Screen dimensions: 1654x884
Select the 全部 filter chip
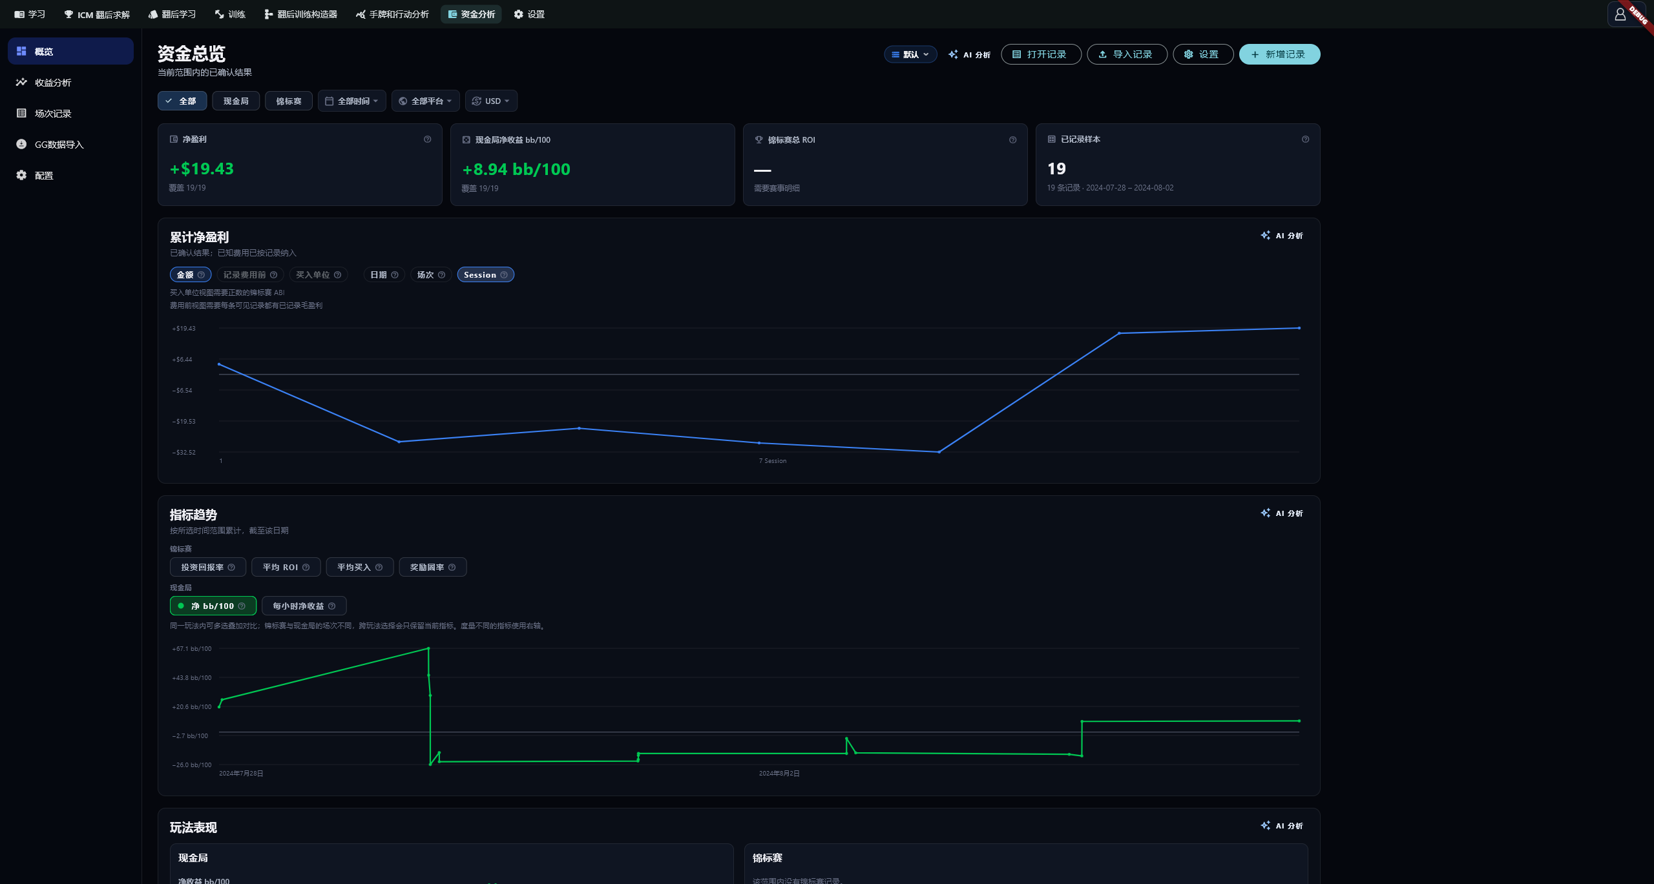click(182, 101)
